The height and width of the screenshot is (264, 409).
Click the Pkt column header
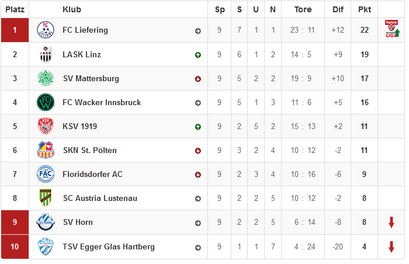tap(365, 10)
